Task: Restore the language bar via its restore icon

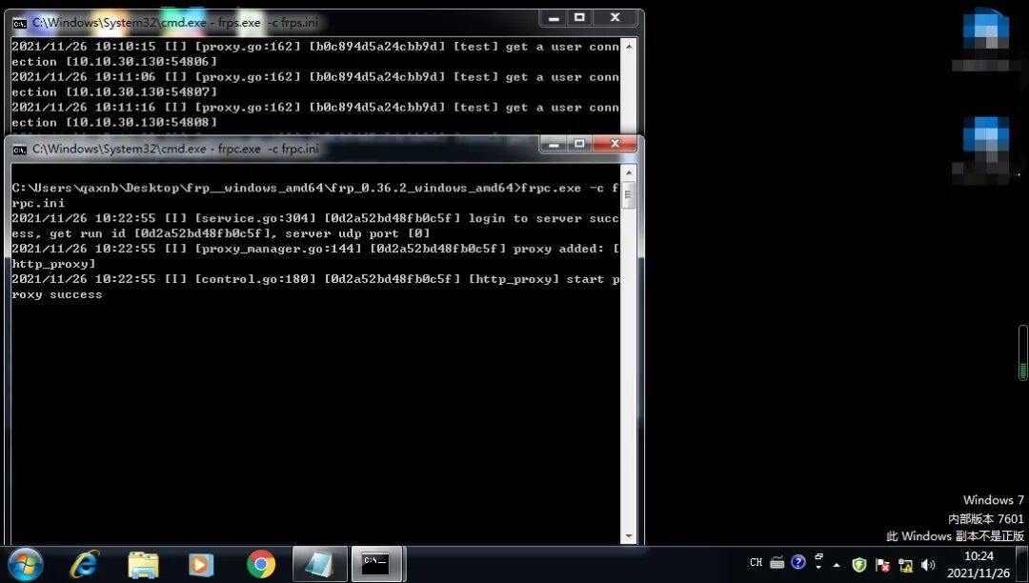Action: [x=818, y=556]
